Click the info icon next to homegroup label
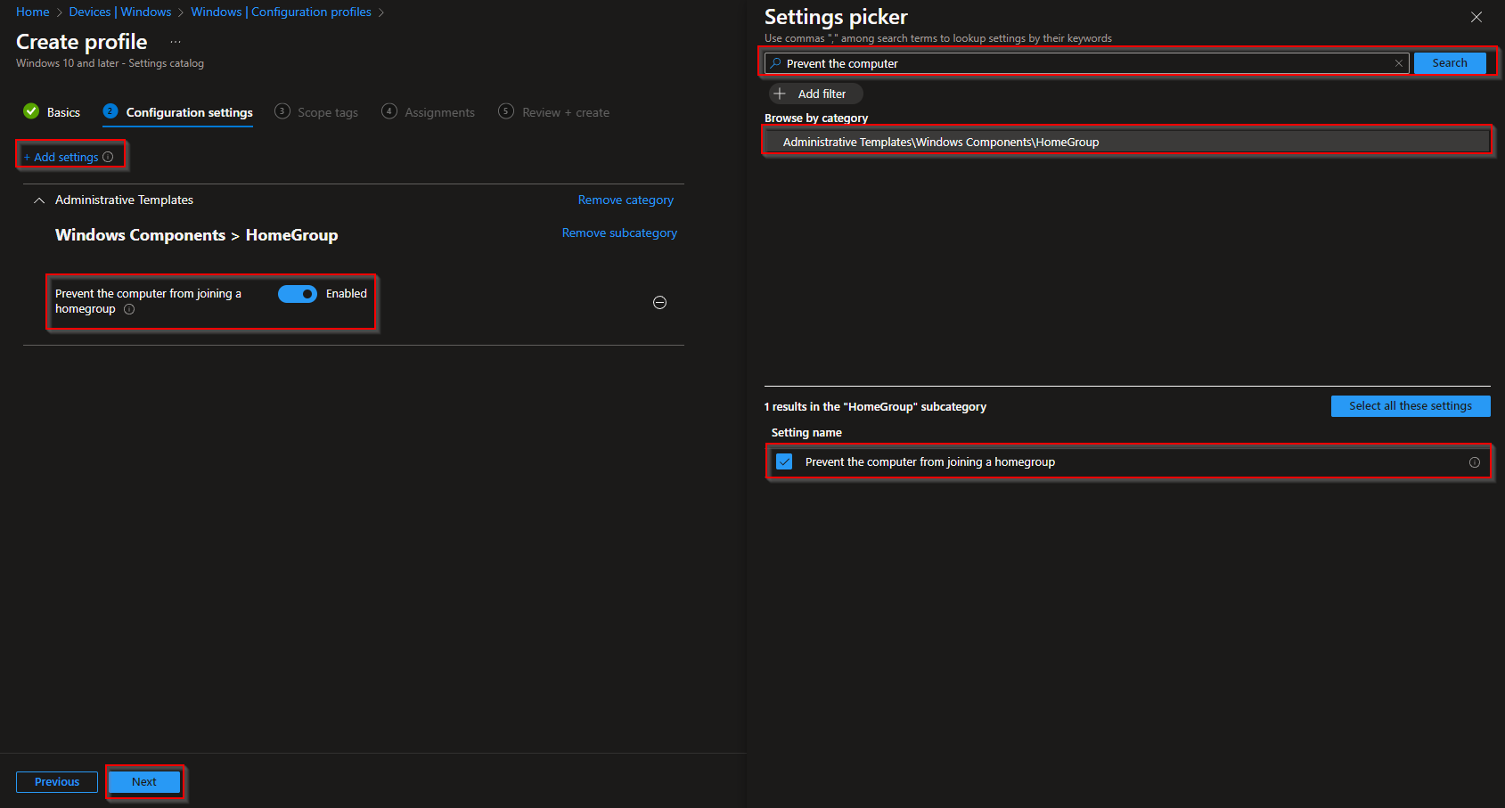This screenshot has width=1505, height=808. (x=129, y=309)
